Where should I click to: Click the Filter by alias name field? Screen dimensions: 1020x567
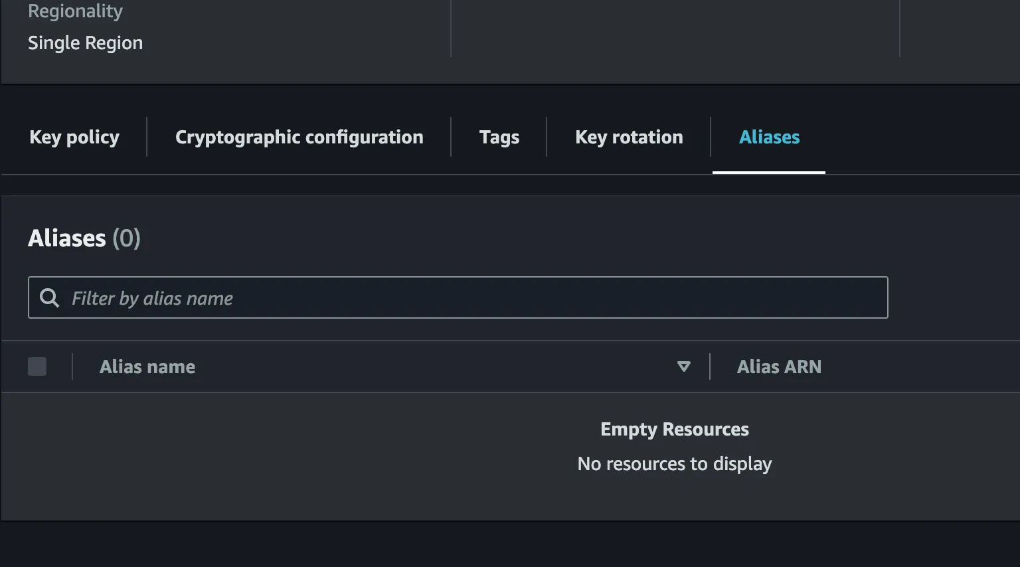click(x=458, y=297)
